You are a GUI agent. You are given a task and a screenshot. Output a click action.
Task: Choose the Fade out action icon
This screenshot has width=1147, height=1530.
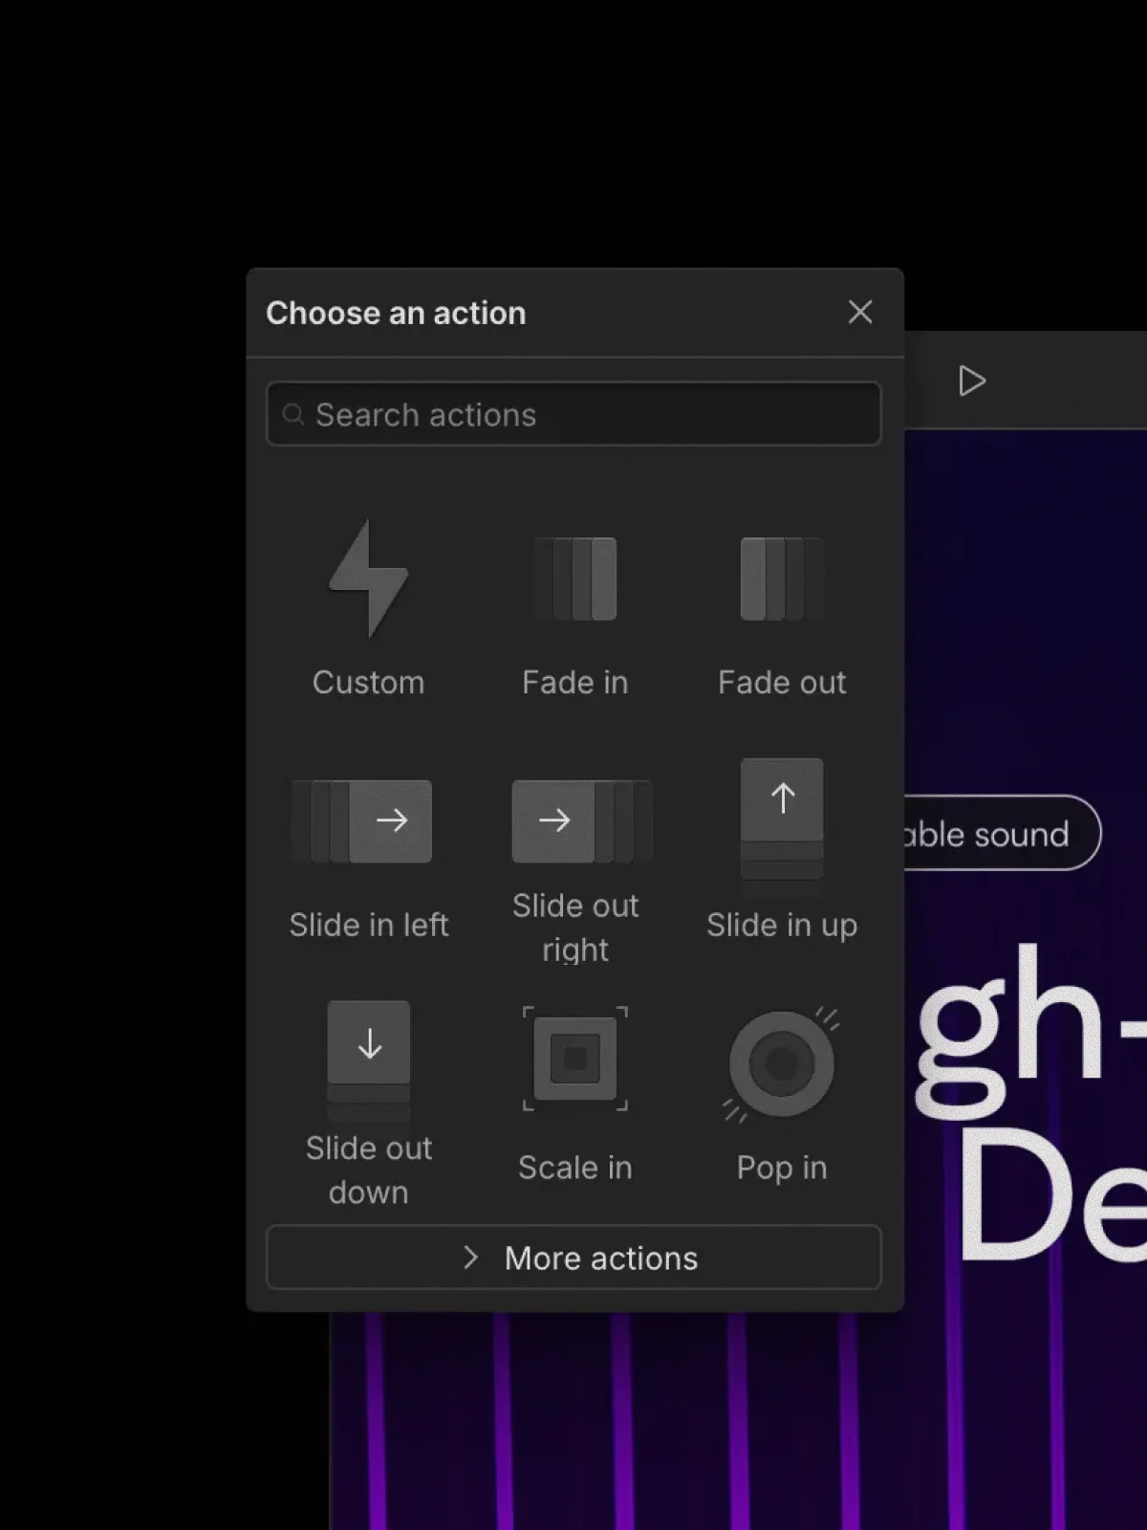[782, 579]
